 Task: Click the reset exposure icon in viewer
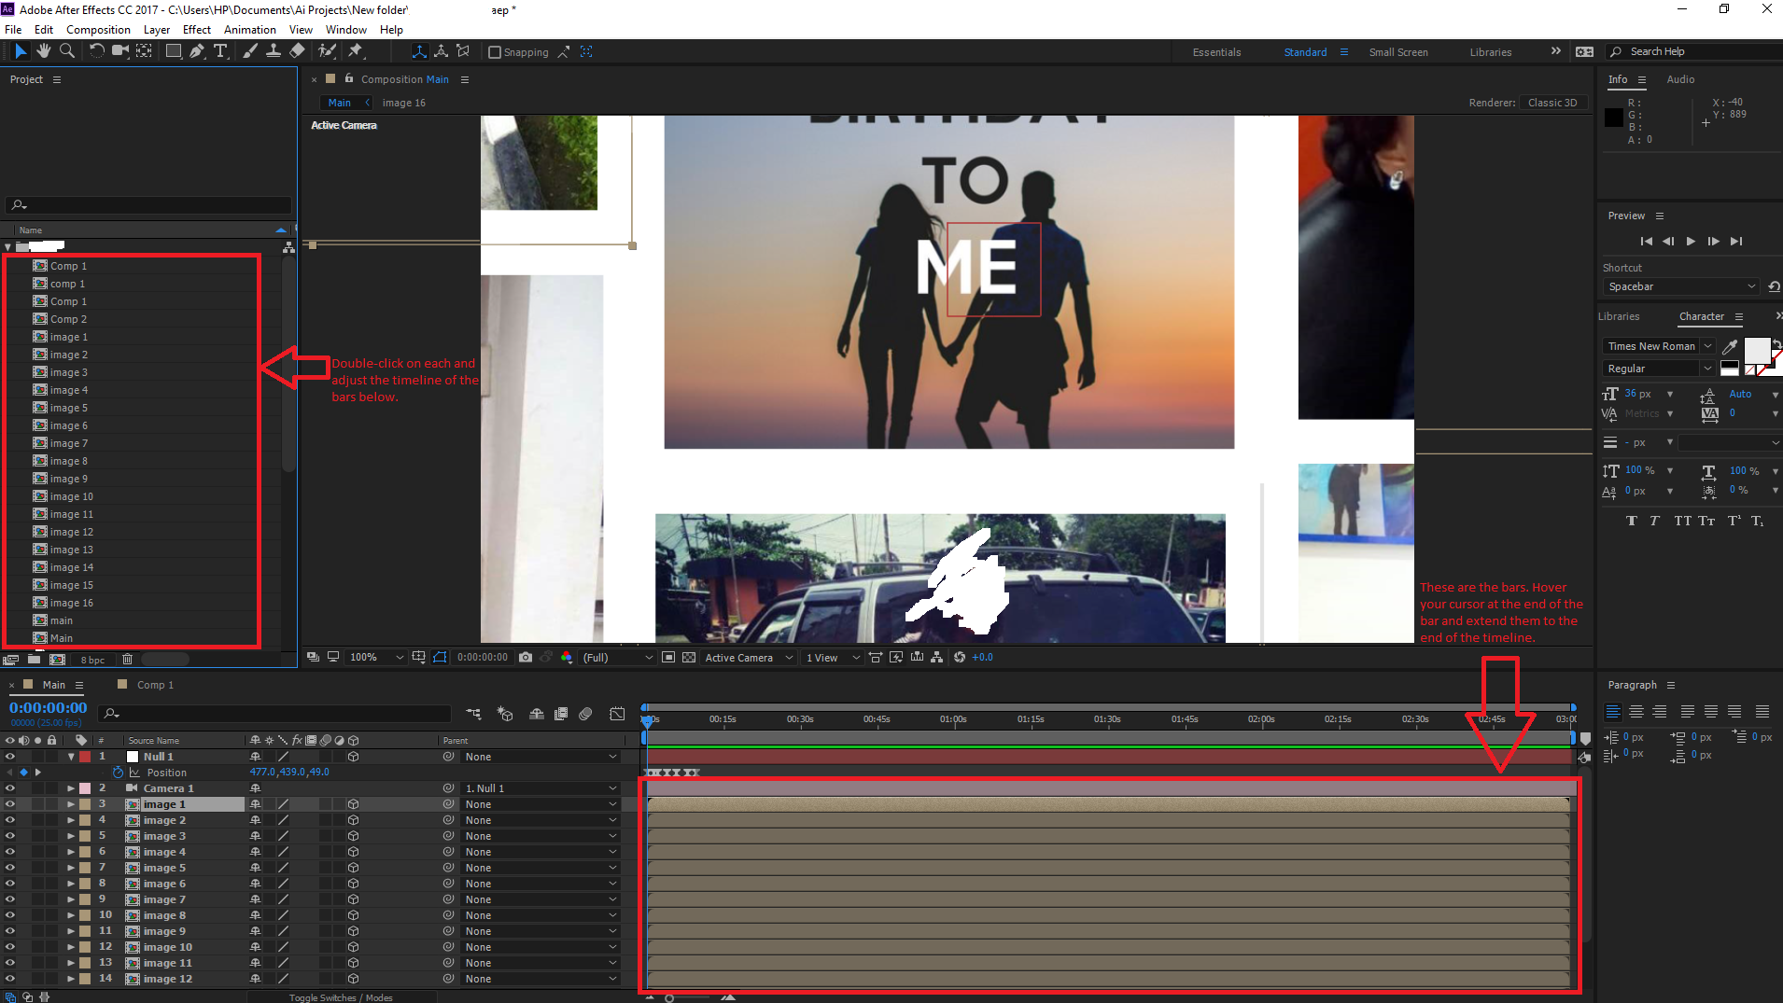coord(960,658)
